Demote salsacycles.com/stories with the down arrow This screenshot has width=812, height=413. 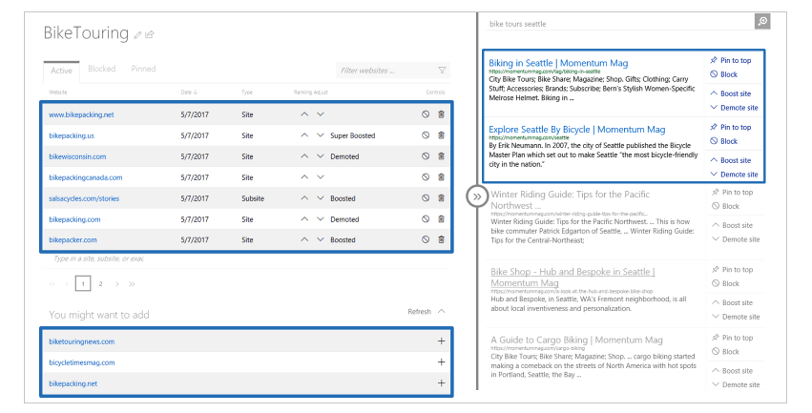pos(321,198)
